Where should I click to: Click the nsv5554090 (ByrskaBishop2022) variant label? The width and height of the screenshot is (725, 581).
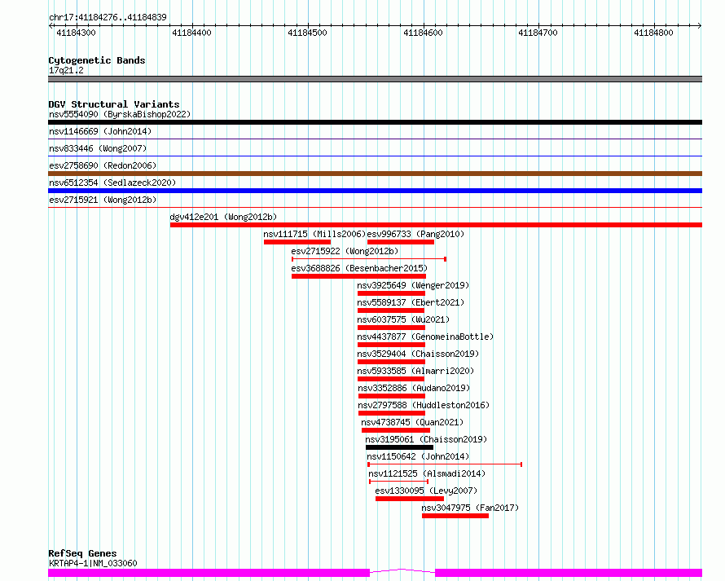[x=120, y=114]
